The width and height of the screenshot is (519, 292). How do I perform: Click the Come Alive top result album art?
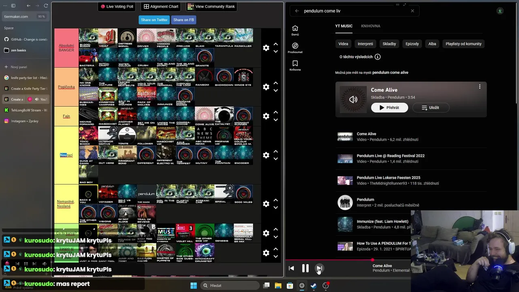[353, 99]
